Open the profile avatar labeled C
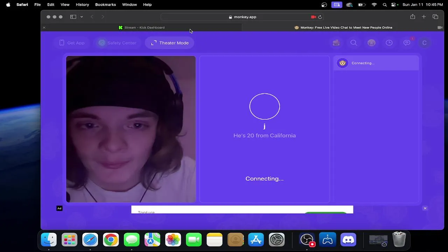 click(425, 43)
